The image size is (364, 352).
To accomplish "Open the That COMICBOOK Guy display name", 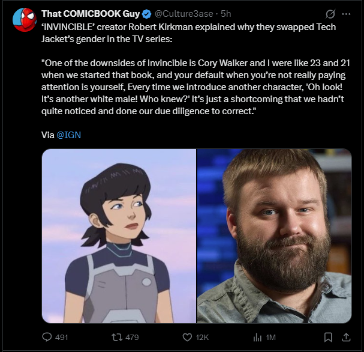I will tap(91, 14).
